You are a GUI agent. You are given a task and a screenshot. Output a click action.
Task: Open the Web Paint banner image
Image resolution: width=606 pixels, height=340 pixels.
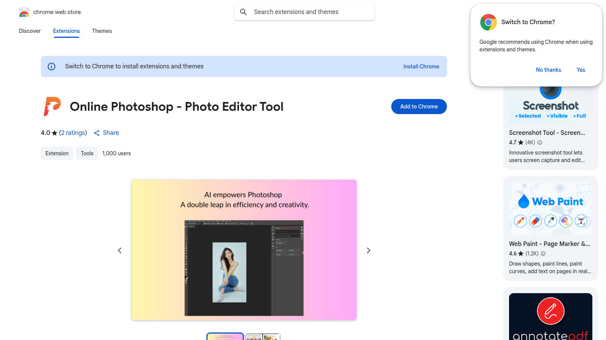(x=551, y=209)
